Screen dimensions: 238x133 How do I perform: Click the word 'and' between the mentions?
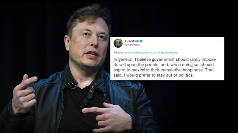point(155,53)
